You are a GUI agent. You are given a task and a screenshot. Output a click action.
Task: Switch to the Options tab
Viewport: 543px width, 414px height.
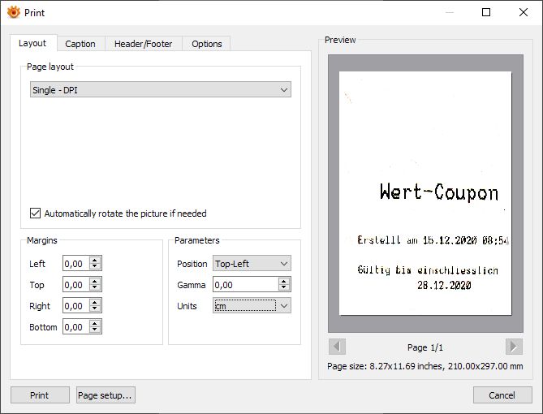207,44
